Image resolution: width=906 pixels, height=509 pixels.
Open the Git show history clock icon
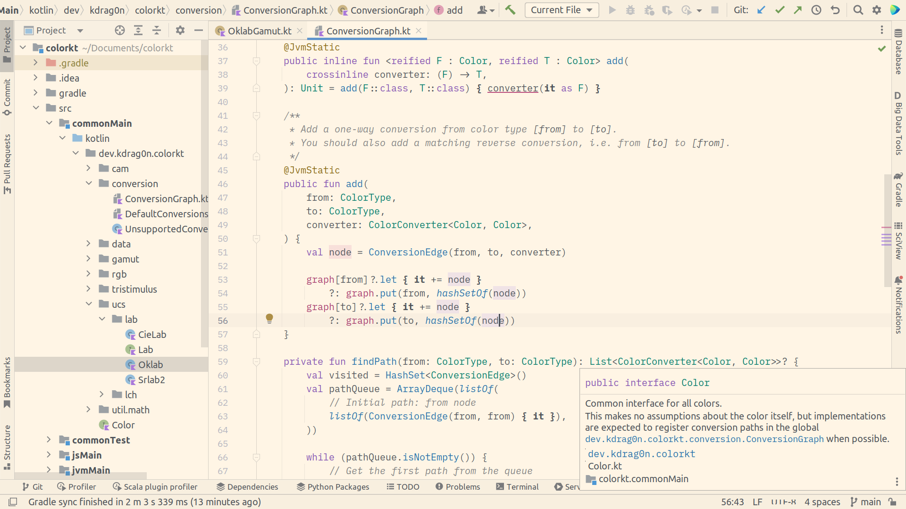pyautogui.click(x=816, y=10)
